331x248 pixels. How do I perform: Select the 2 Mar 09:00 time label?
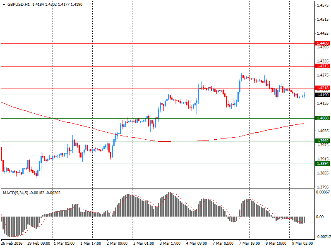(x=117, y=243)
